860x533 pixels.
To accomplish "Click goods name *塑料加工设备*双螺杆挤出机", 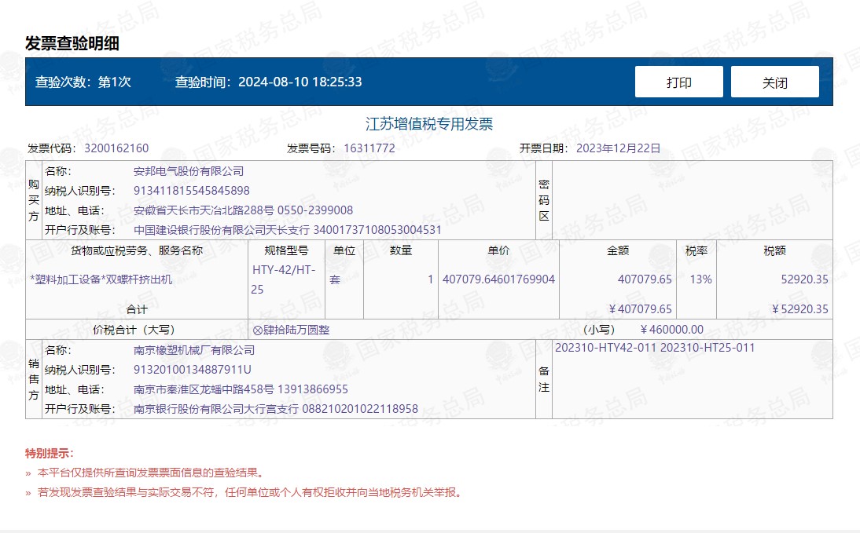I will [101, 279].
